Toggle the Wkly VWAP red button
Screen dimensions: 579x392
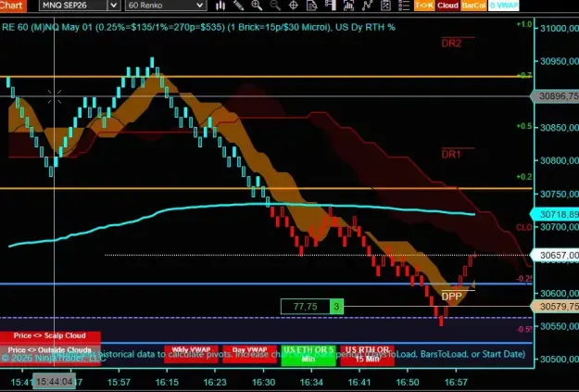tap(191, 354)
